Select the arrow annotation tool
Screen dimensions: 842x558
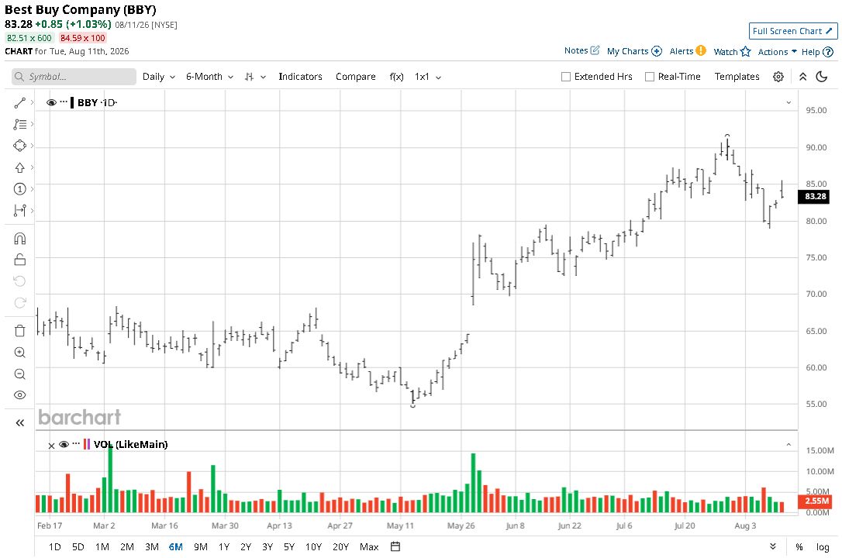[20, 167]
